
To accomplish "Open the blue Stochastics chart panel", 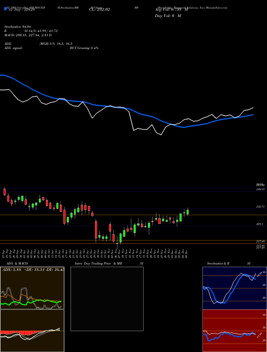I will point(234,288).
